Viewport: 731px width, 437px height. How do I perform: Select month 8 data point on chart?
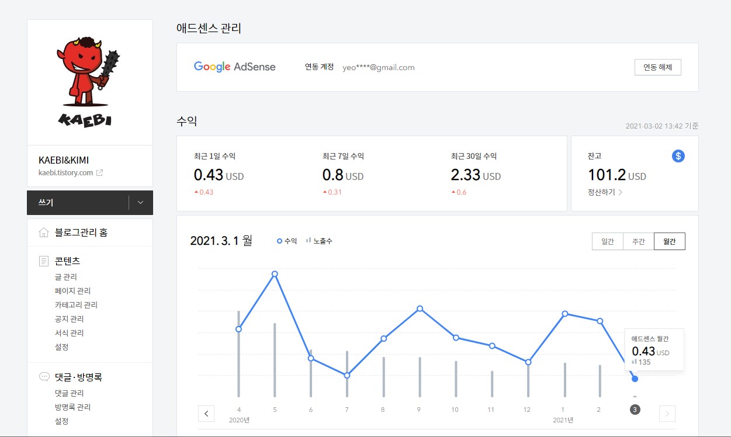(384, 338)
